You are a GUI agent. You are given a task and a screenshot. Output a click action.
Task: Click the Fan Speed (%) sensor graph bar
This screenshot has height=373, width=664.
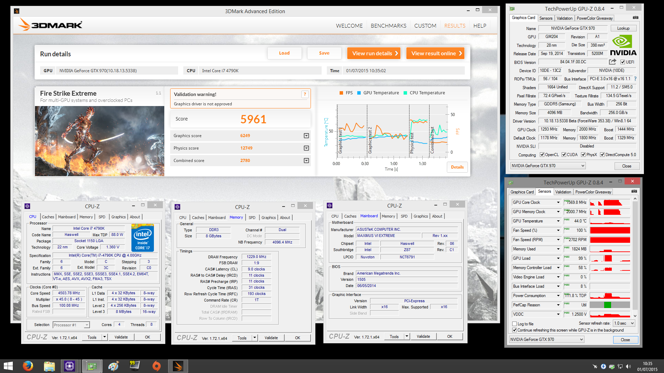tap(610, 230)
